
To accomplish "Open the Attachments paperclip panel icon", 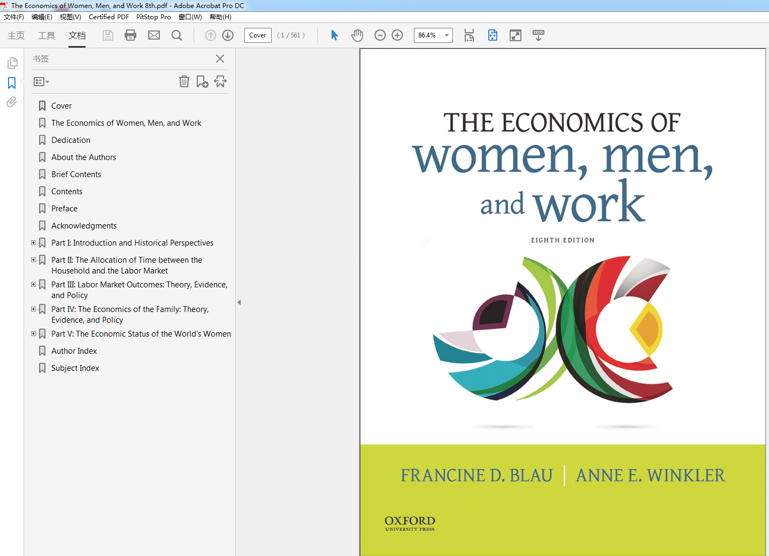I will pos(12,102).
